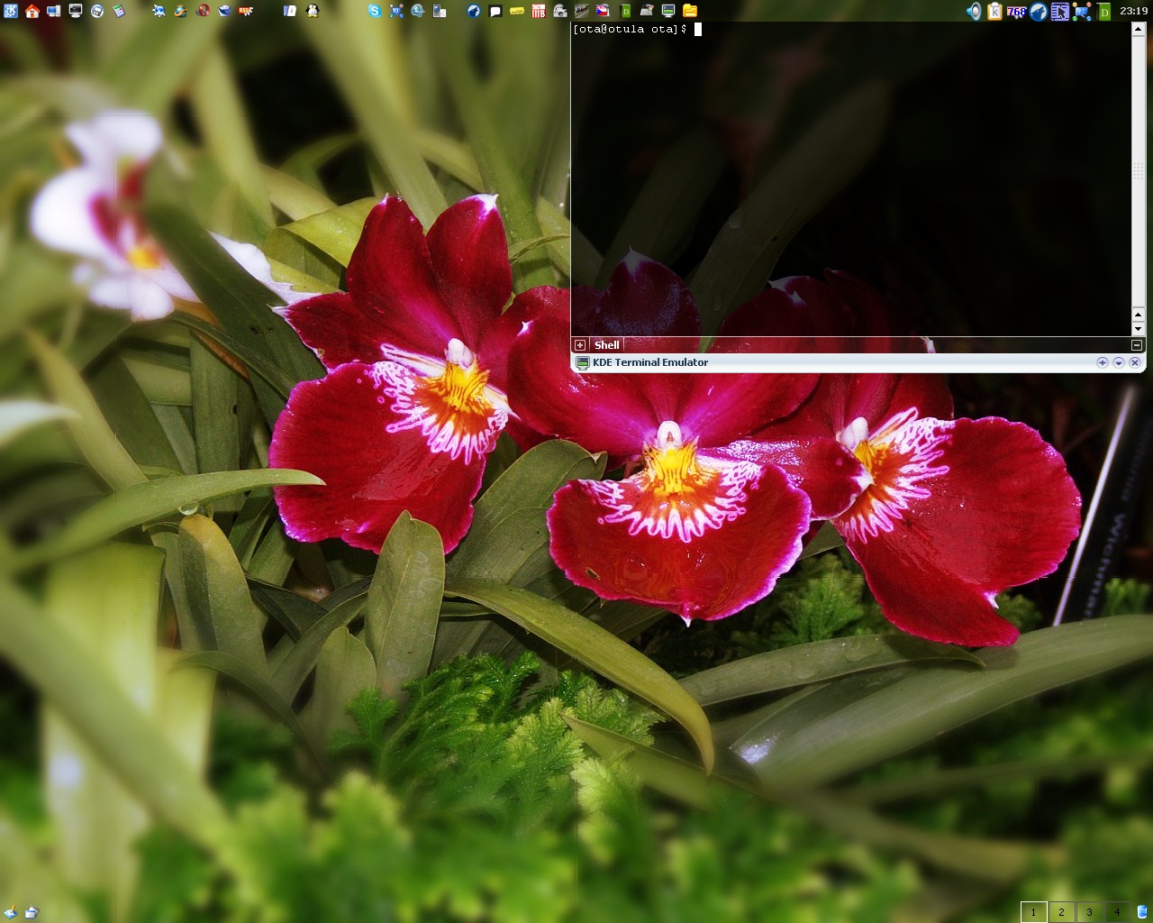Open new session with Konsole plus button
The width and height of the screenshot is (1153, 923).
580,345
